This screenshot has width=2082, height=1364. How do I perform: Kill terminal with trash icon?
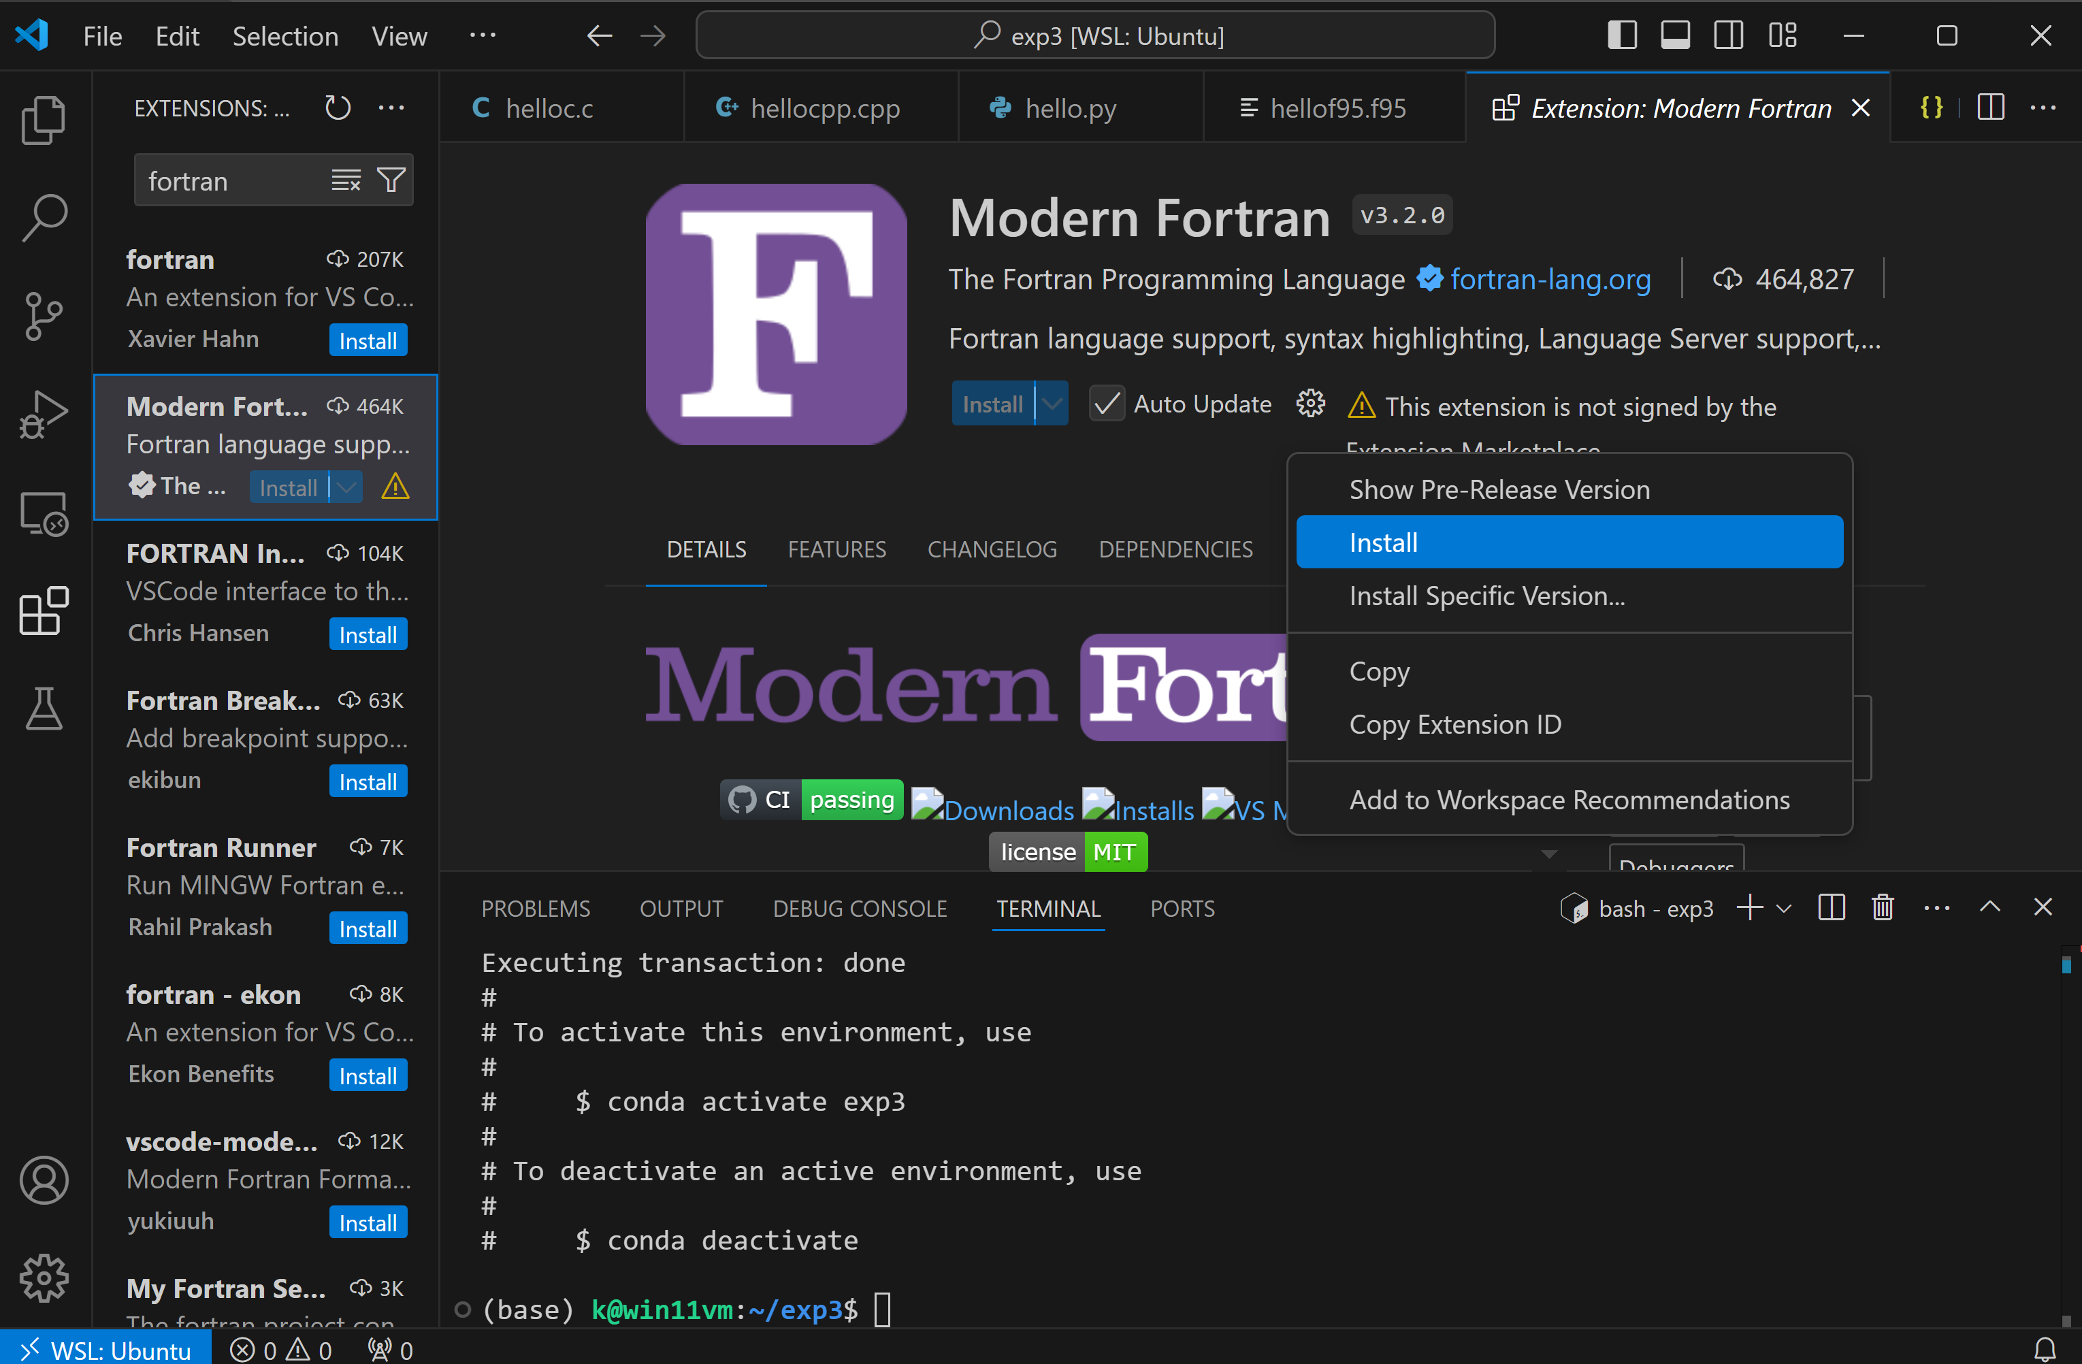click(x=1883, y=908)
